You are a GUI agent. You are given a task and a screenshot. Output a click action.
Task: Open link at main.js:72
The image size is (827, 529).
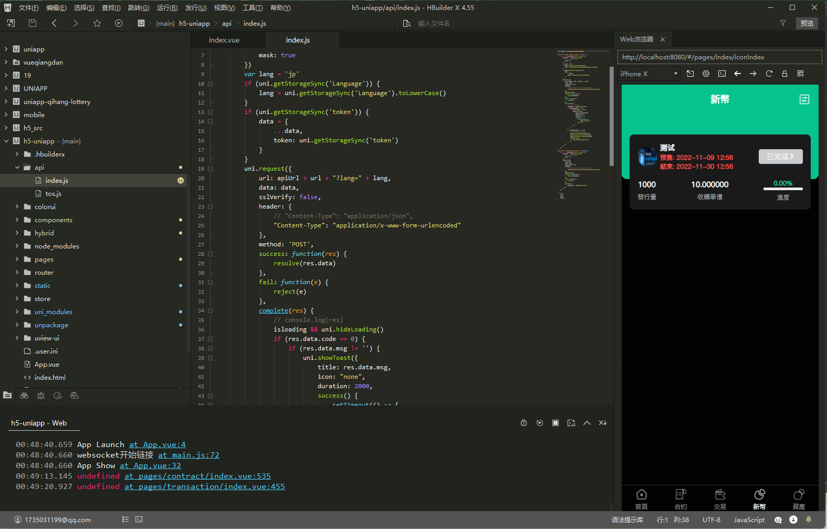[189, 455]
